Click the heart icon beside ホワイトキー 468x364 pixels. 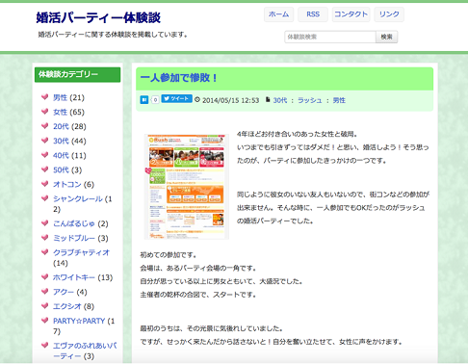[44, 276]
